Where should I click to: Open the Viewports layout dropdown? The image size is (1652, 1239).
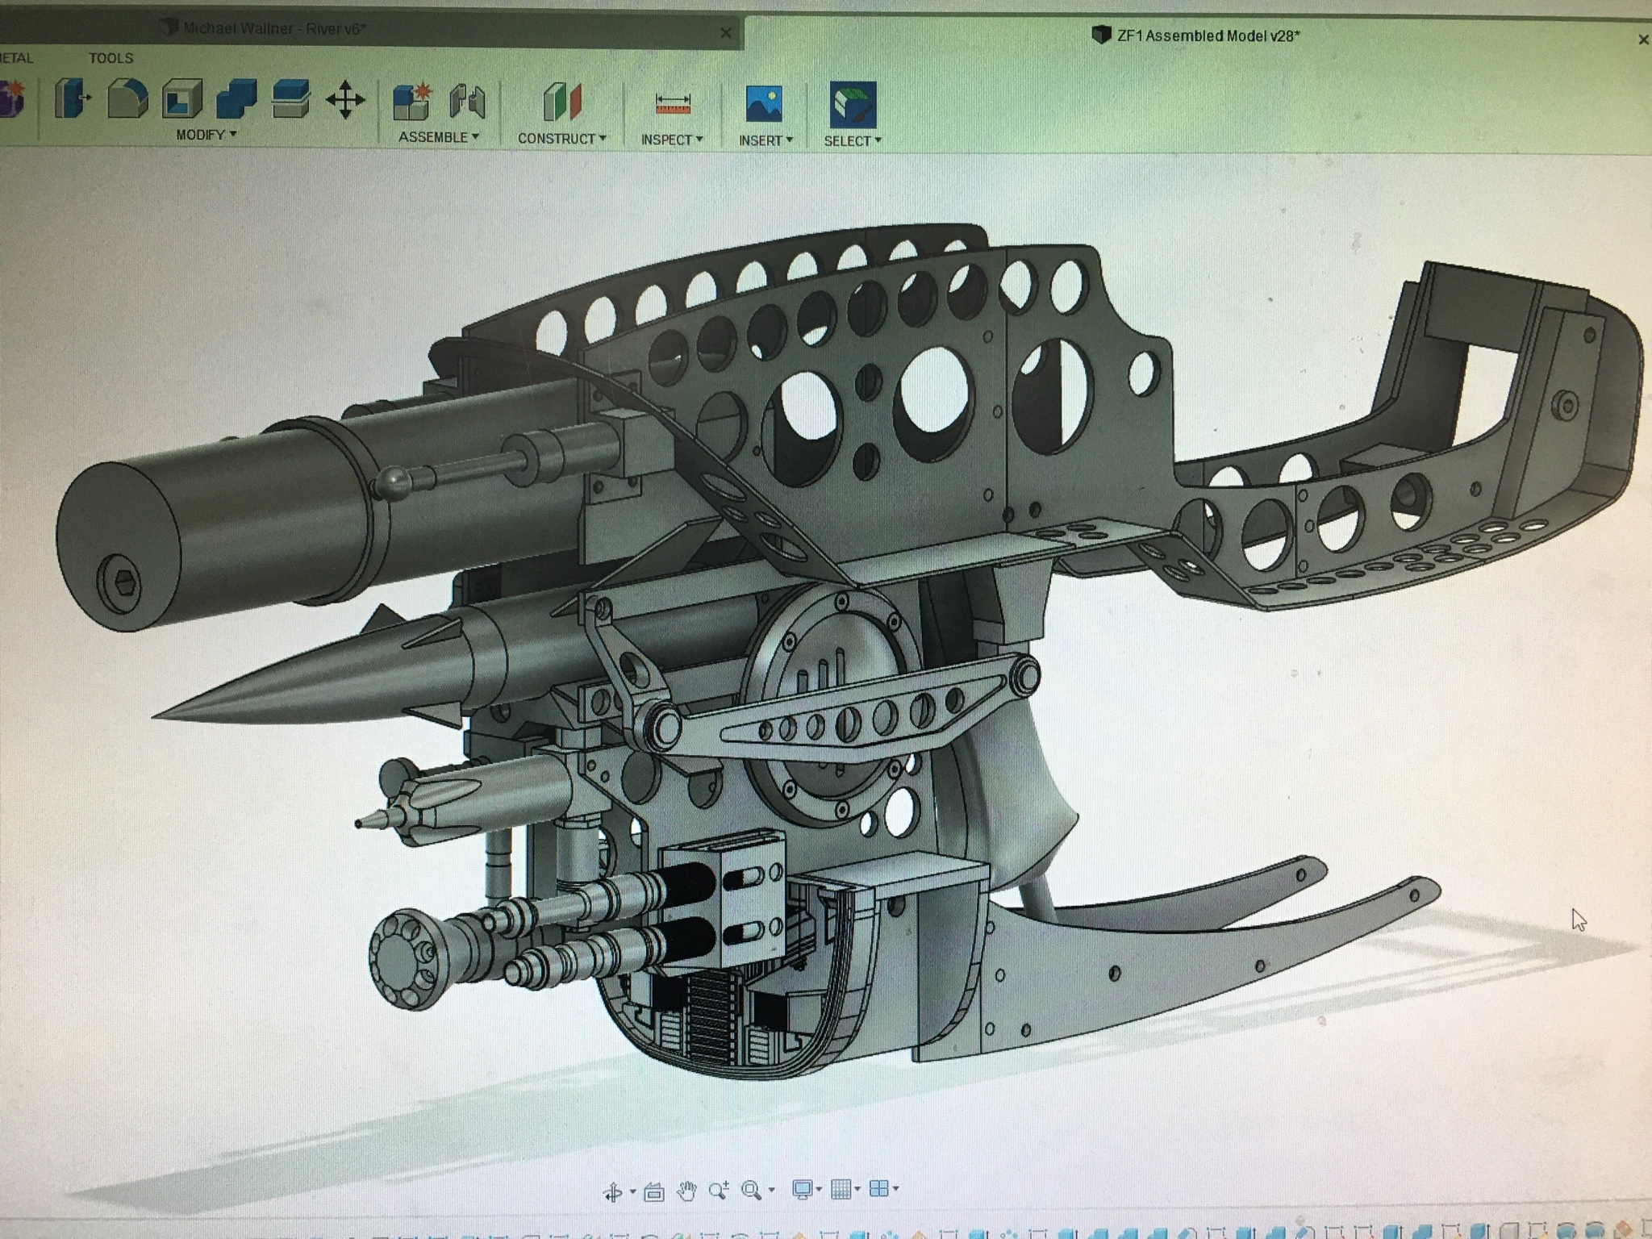coord(884,1189)
